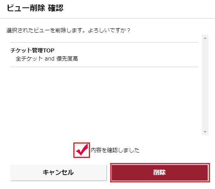The width and height of the screenshot is (215, 189).
Task: Click the 全チケット and 優先度高 view row
Action: click(x=47, y=59)
